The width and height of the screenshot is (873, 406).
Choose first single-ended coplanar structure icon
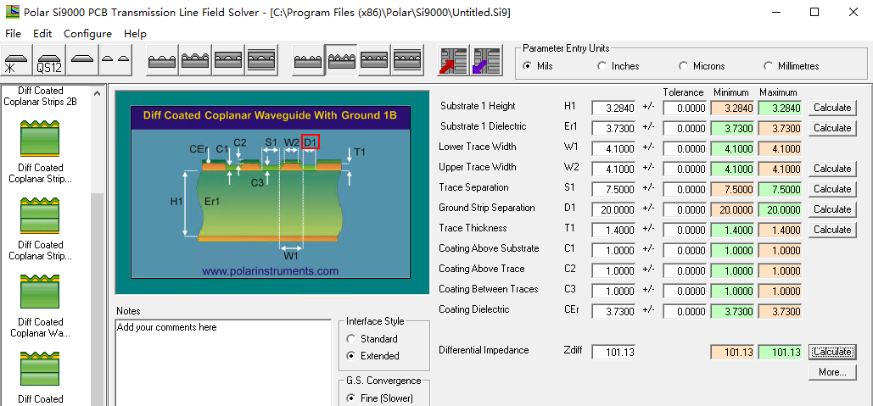tap(163, 60)
